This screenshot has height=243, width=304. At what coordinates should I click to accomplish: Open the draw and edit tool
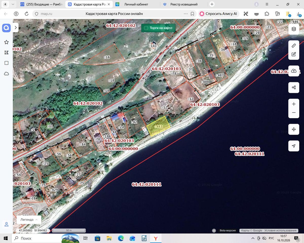pos(294,54)
